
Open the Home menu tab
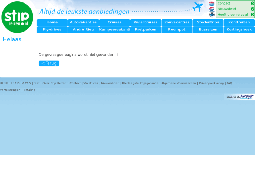(52, 22)
